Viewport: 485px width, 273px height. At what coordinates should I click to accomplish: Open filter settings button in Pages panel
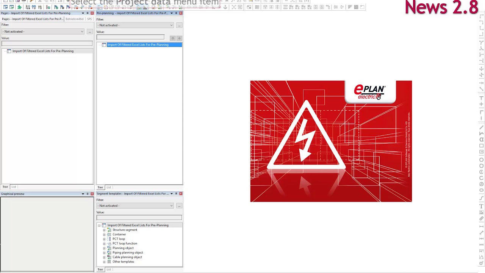(90, 31)
